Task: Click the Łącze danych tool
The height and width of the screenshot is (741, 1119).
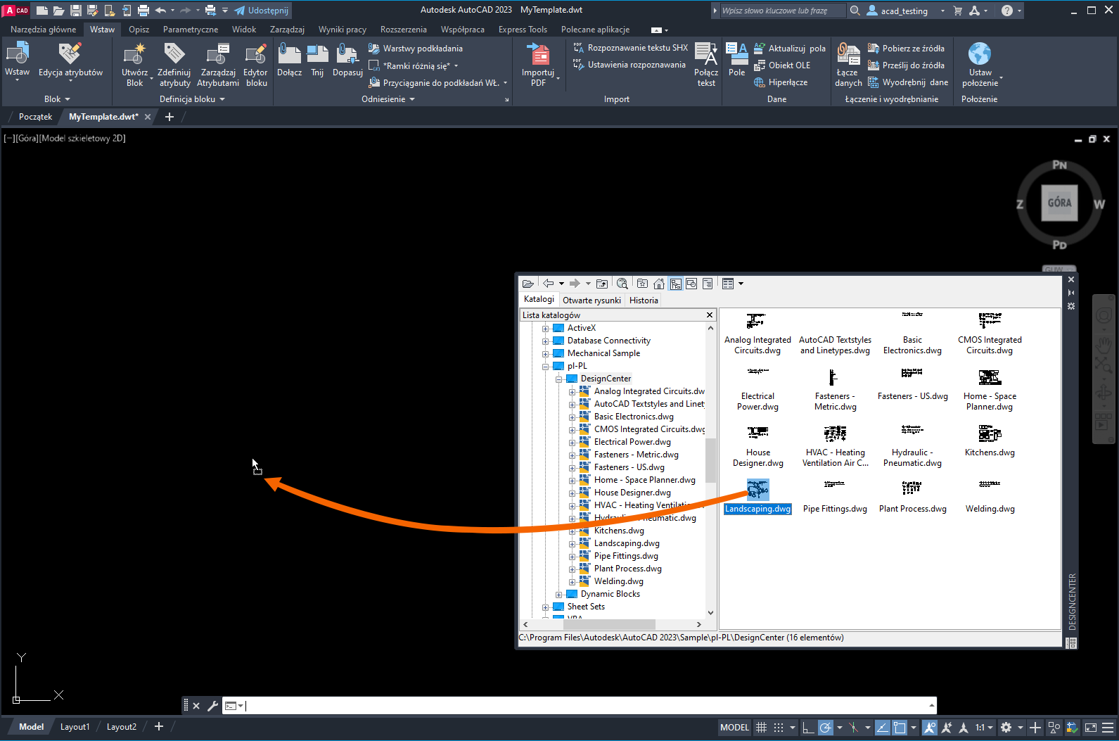Action: point(848,64)
